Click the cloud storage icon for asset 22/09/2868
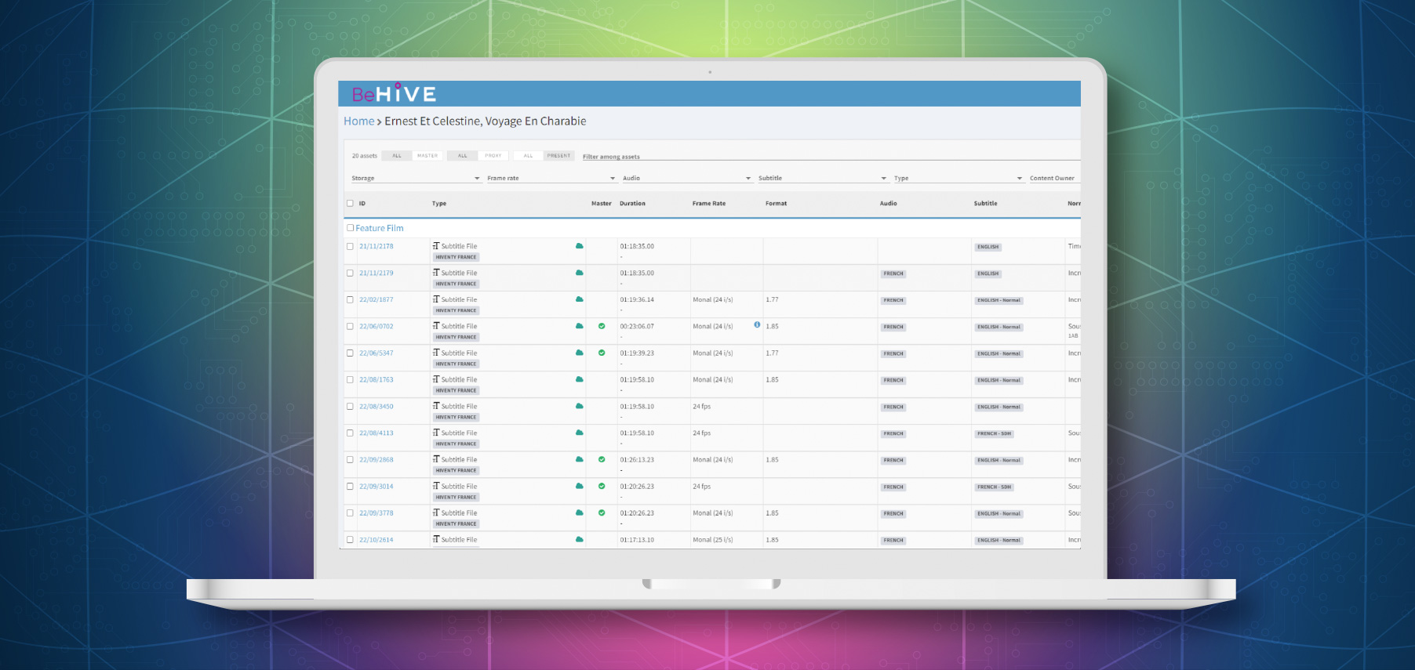Screen dimensions: 1415x670 click(580, 459)
